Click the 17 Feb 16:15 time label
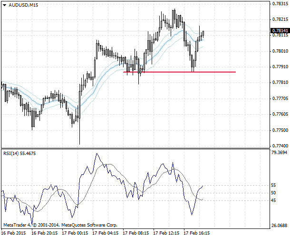The height and width of the screenshot is (237, 290). coord(197,233)
